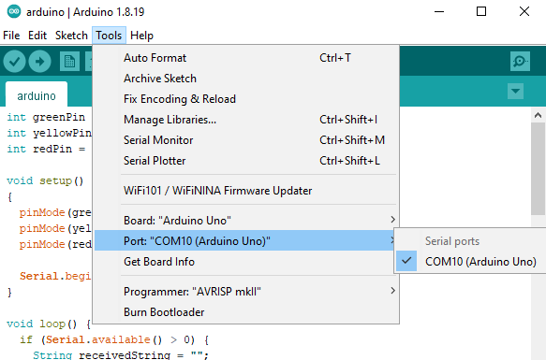Open the Help menu
Image resolution: width=546 pixels, height=360 pixels.
(x=141, y=36)
